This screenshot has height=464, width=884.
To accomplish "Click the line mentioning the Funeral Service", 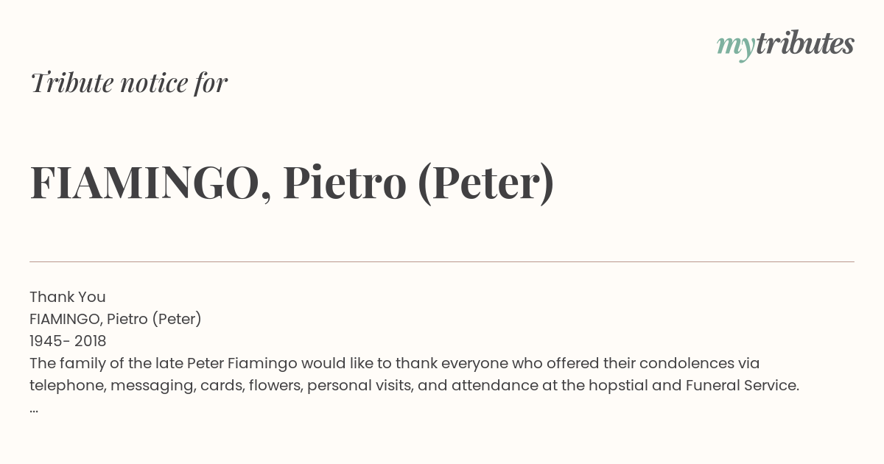I will pos(414,385).
